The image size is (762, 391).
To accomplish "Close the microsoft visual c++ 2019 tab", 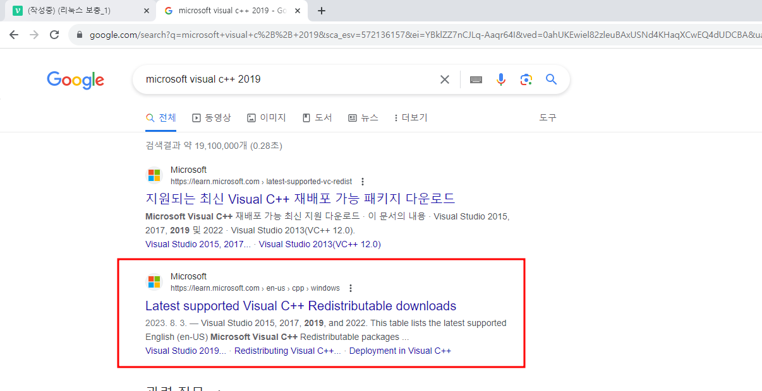I will [x=298, y=11].
